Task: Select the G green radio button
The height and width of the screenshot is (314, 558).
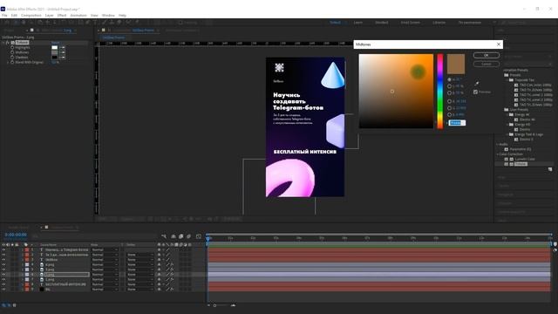Action: pyautogui.click(x=449, y=108)
